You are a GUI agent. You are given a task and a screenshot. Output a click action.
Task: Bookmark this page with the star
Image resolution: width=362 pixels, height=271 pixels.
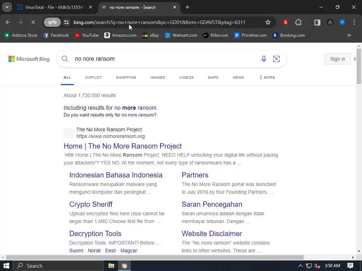point(268,22)
